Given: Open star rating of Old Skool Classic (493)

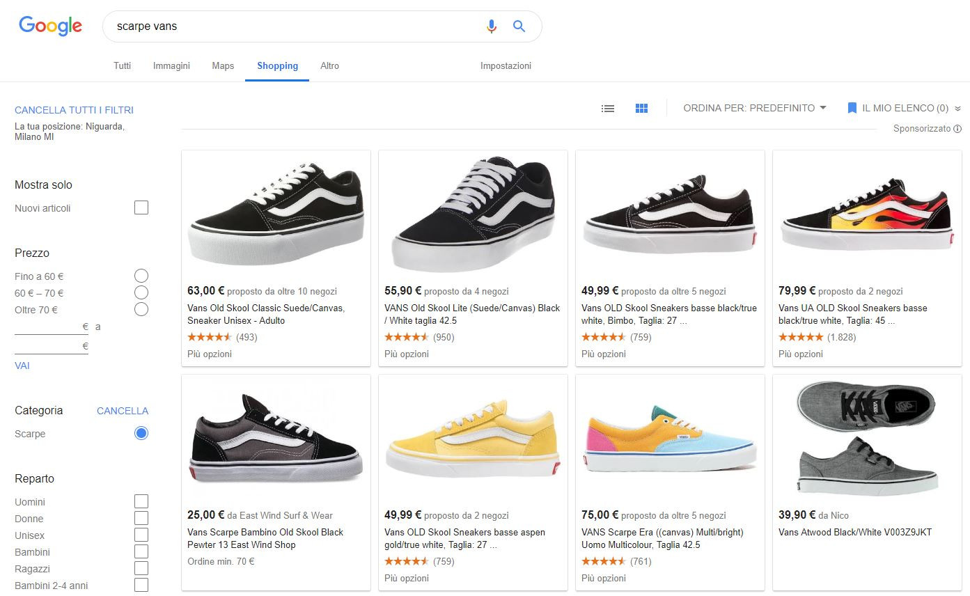Looking at the screenshot, I should (210, 337).
